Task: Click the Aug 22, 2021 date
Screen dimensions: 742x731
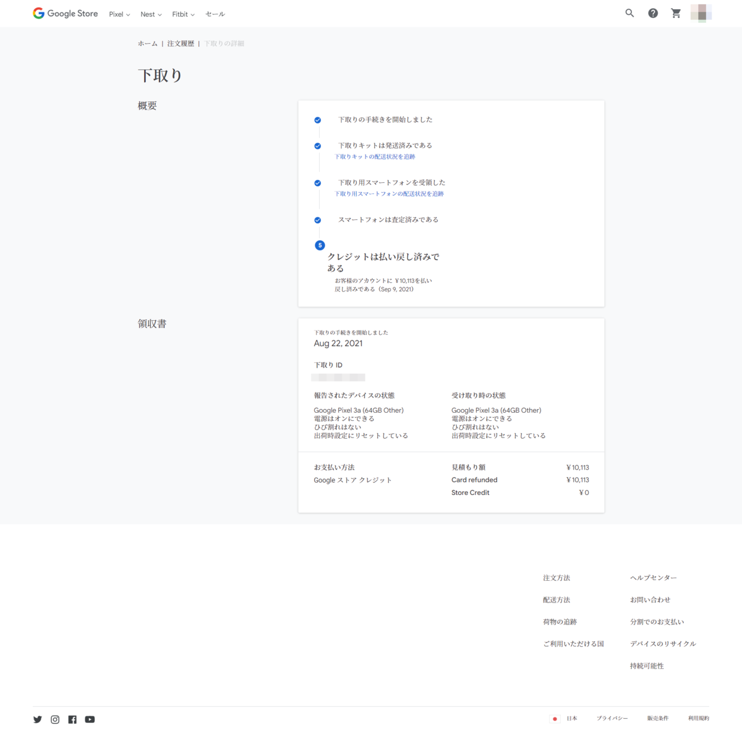Action: click(x=338, y=344)
